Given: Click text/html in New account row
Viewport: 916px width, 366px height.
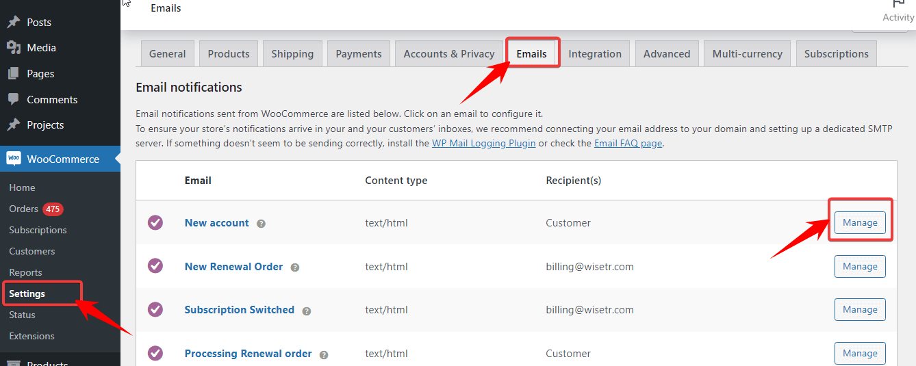Looking at the screenshot, I should [386, 223].
